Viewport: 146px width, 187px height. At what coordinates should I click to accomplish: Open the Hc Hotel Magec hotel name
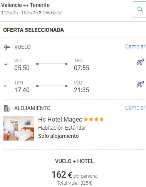(60, 120)
